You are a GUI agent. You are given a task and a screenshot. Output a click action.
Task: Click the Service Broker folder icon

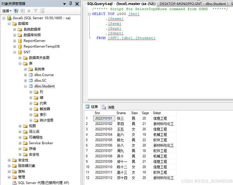coord(25,143)
